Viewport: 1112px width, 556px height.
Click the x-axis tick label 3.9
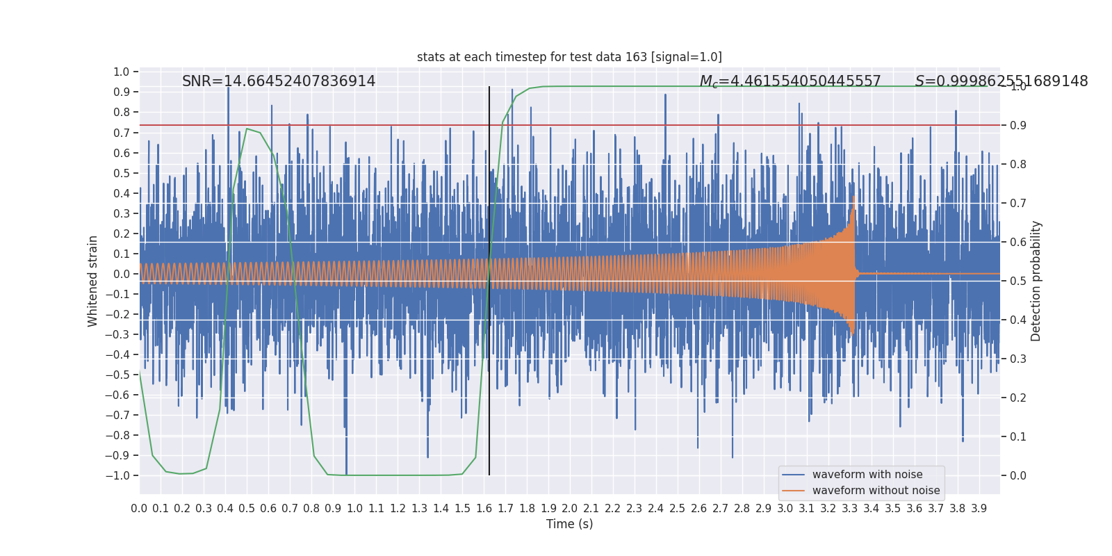tap(979, 509)
